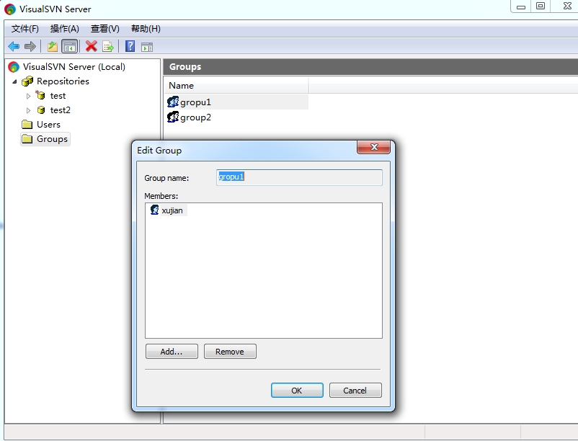578x441 pixels.
Task: Select Groups in the console tree
Action: pos(52,139)
